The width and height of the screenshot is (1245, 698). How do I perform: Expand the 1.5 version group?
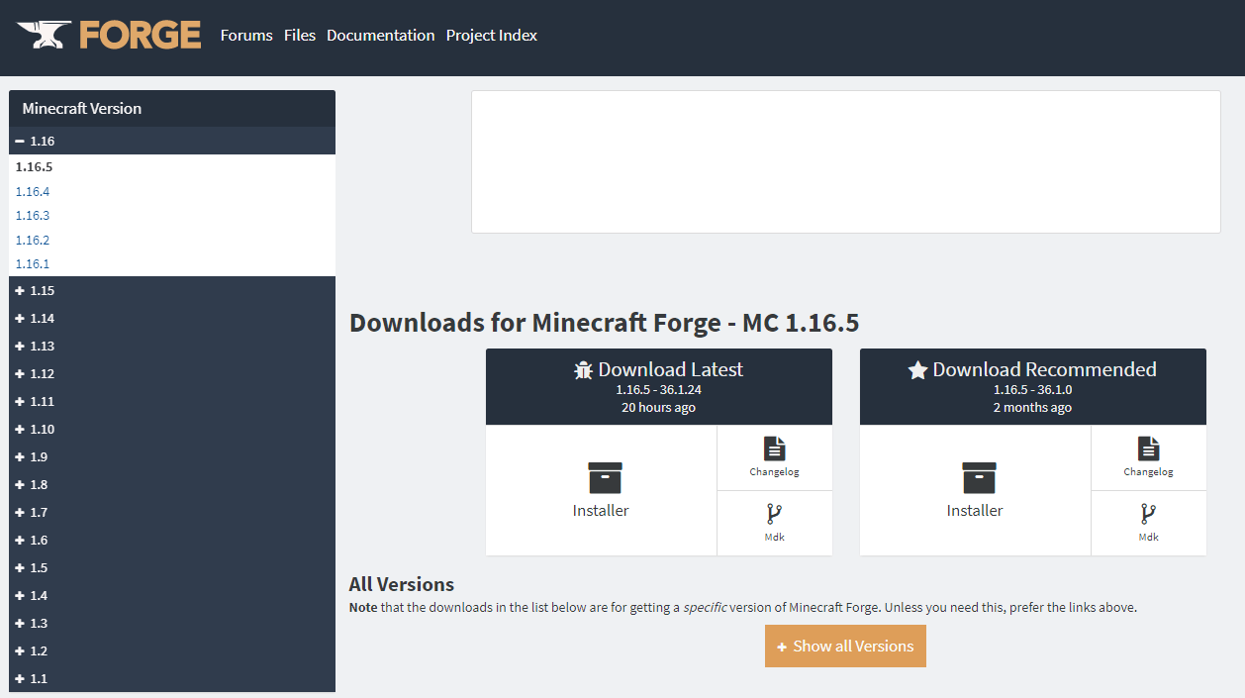(172, 568)
